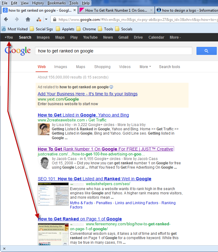Open Play in Google black bar

tap(74, 37)
